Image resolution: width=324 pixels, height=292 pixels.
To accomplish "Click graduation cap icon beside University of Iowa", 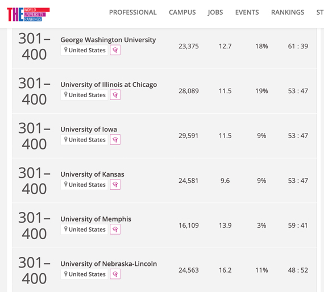I will [x=115, y=140].
